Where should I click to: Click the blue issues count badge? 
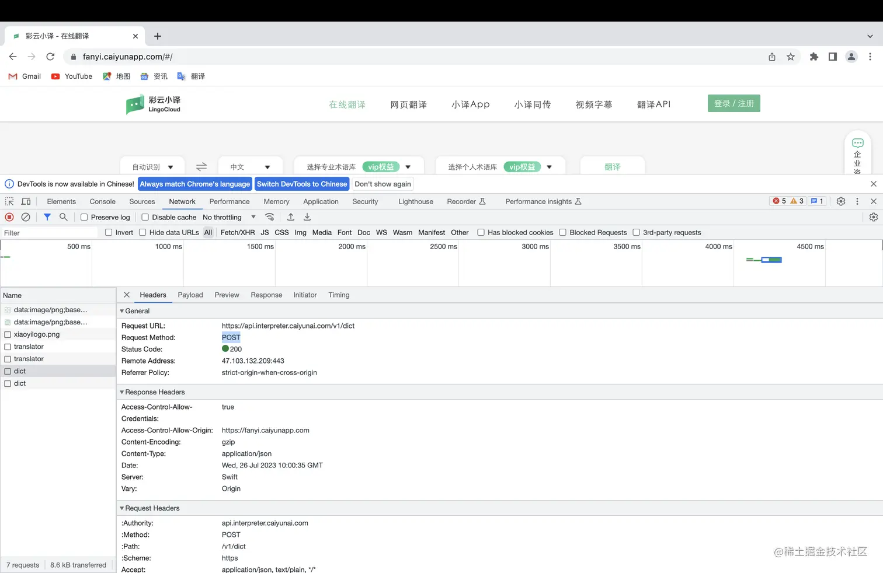point(817,201)
